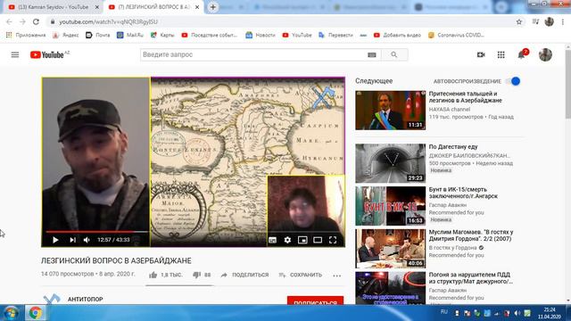Click the ПОДЕЛИТЬСЯ share button
The image size is (571, 321).
pyautogui.click(x=244, y=275)
